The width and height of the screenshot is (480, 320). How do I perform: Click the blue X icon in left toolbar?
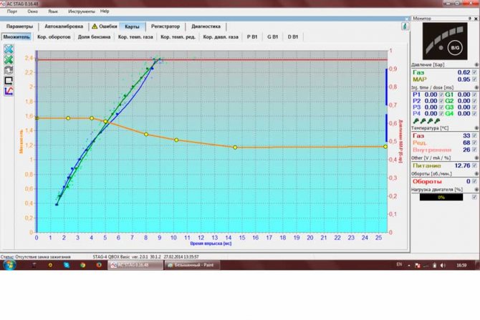click(x=9, y=49)
